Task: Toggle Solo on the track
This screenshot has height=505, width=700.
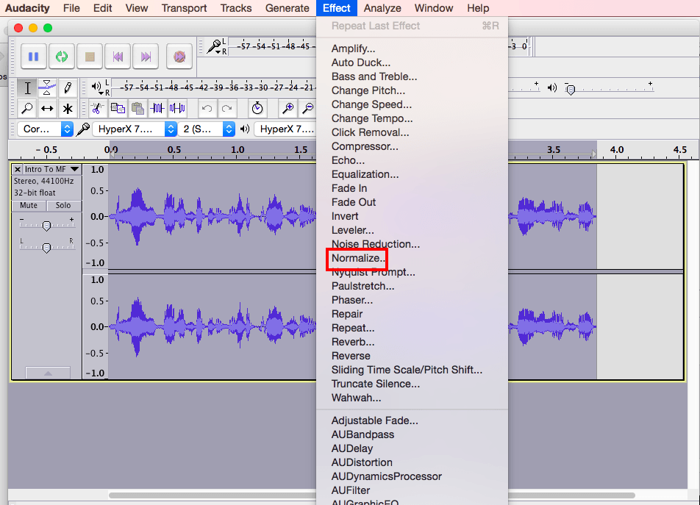Action: tap(63, 205)
